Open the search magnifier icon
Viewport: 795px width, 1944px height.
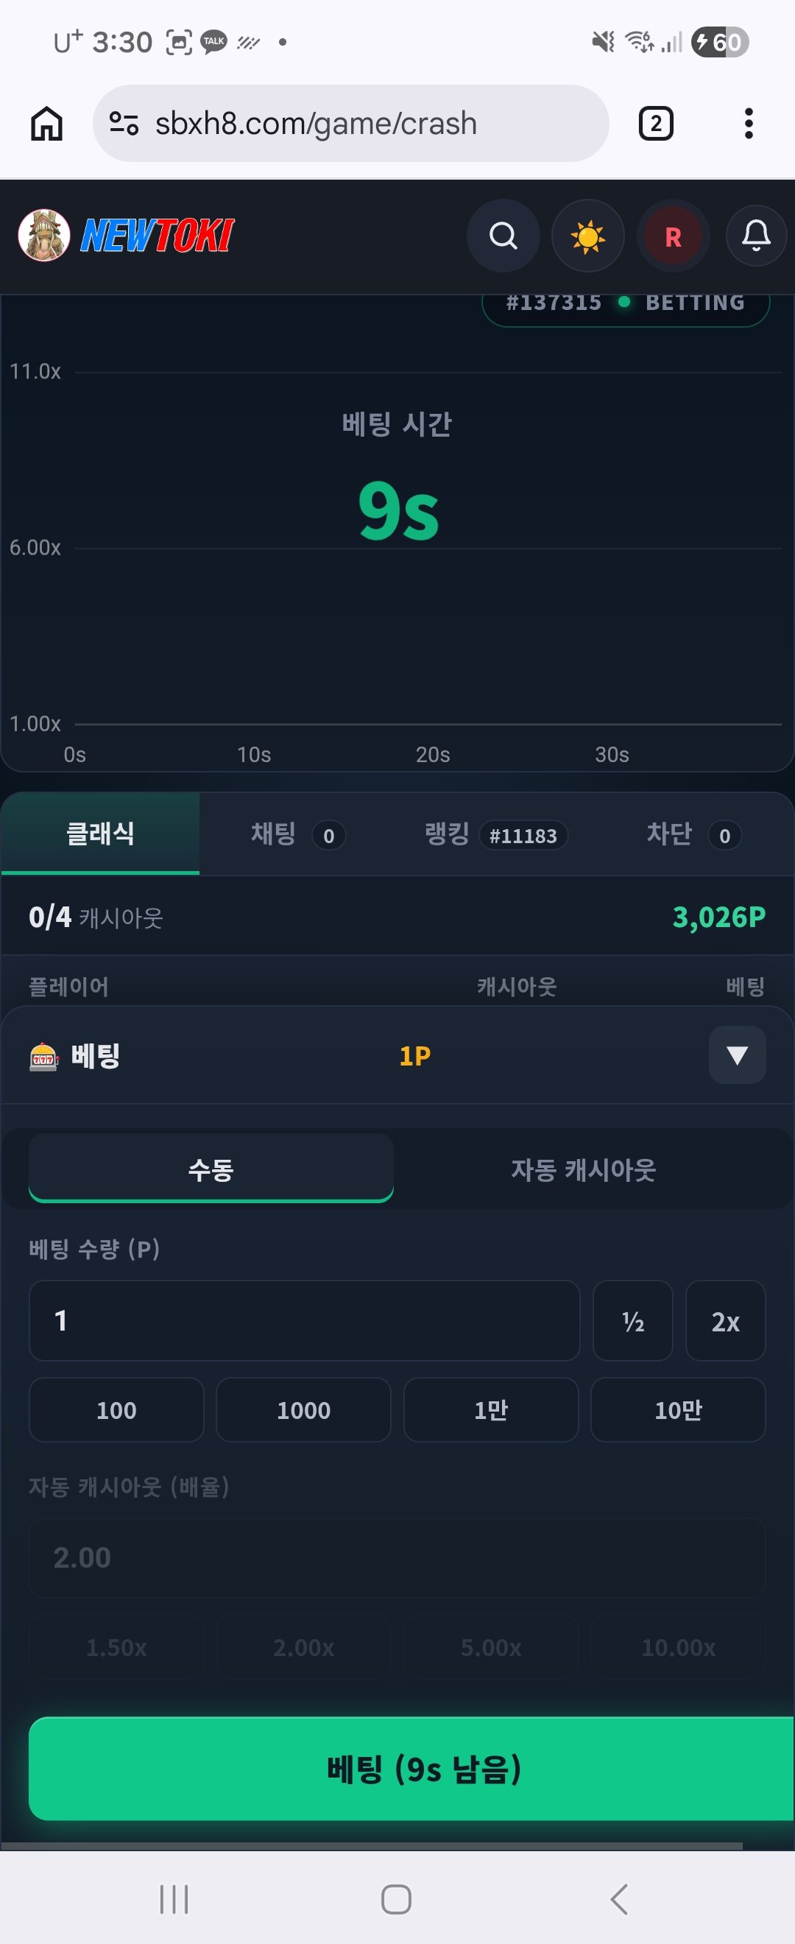(503, 236)
